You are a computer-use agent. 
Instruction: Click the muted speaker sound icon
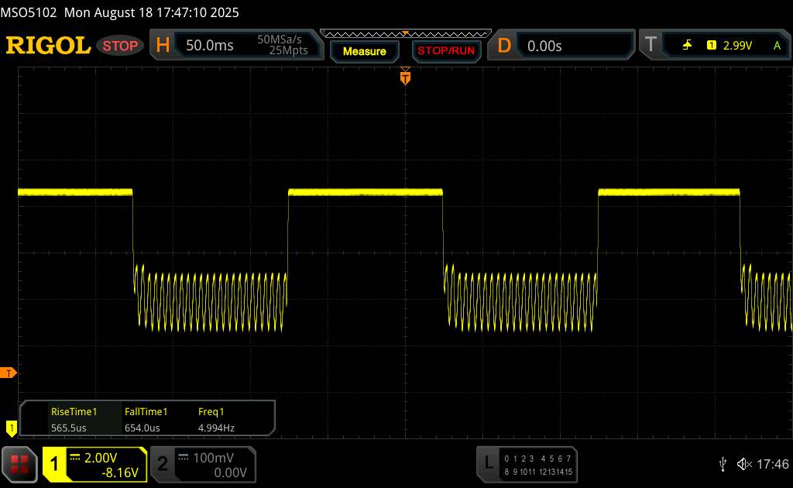pos(743,463)
